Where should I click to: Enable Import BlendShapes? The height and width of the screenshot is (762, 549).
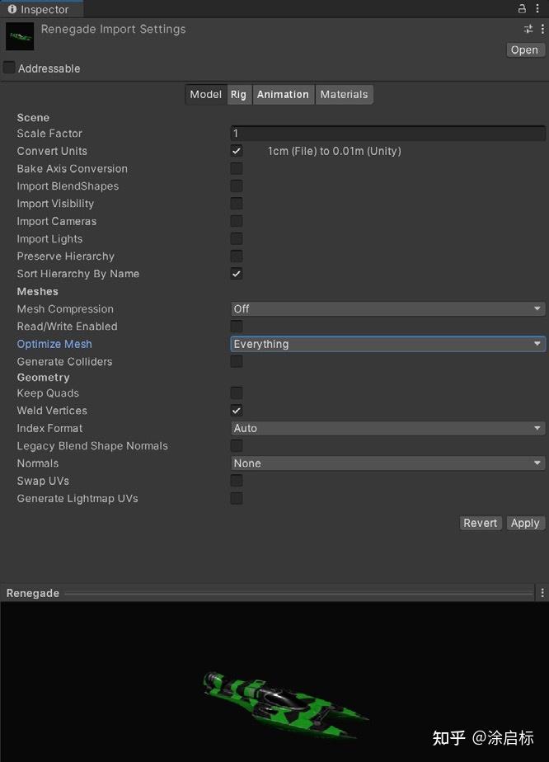coord(237,186)
